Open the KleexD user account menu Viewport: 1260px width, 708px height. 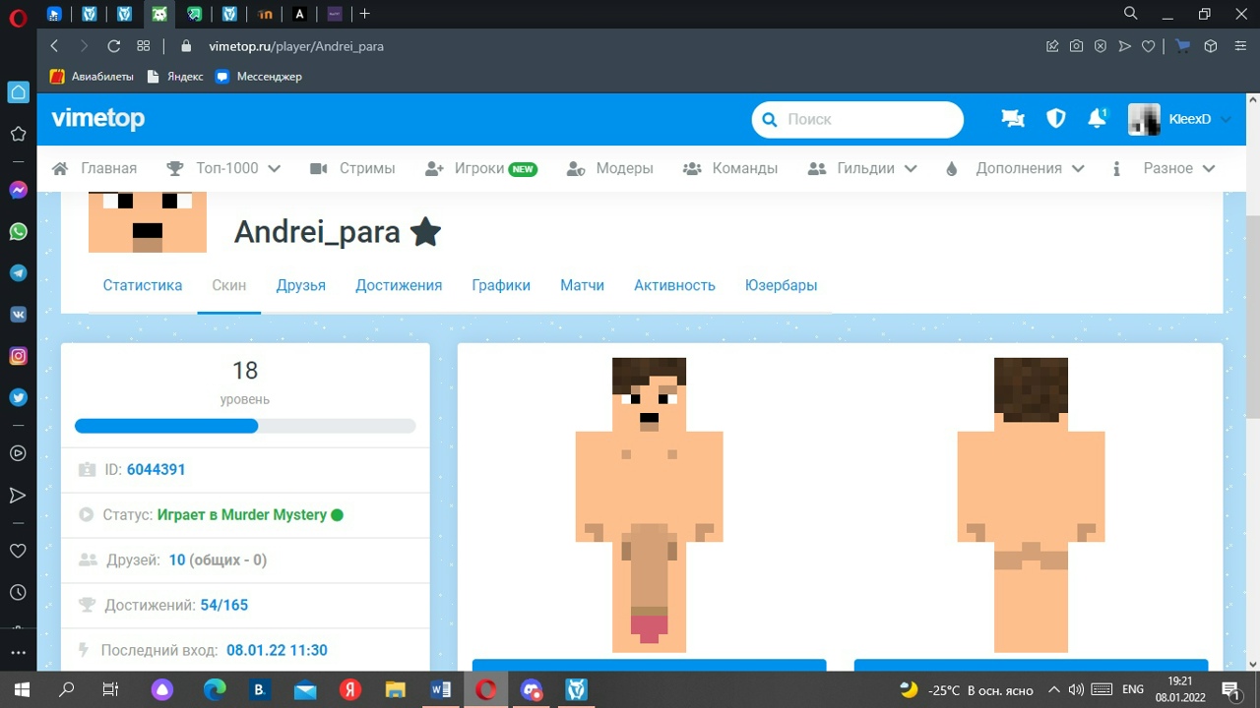(1180, 119)
